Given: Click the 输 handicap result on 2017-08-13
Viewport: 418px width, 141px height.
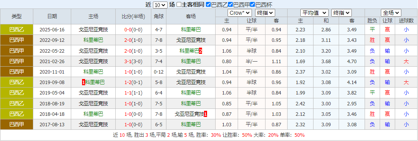Looking at the screenshot, I should point(387,125).
